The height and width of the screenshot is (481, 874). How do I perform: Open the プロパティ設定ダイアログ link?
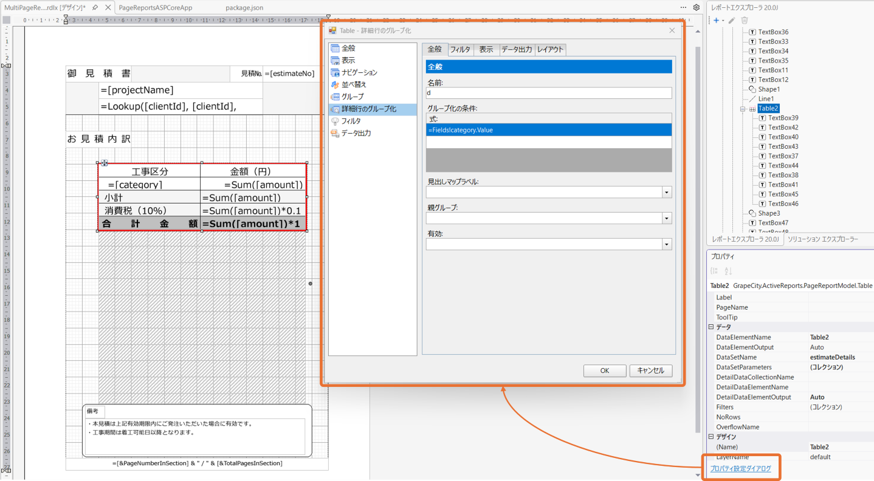pos(740,469)
